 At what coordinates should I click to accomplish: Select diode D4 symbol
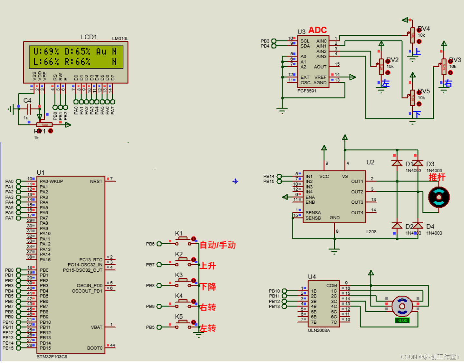pyautogui.click(x=418, y=225)
